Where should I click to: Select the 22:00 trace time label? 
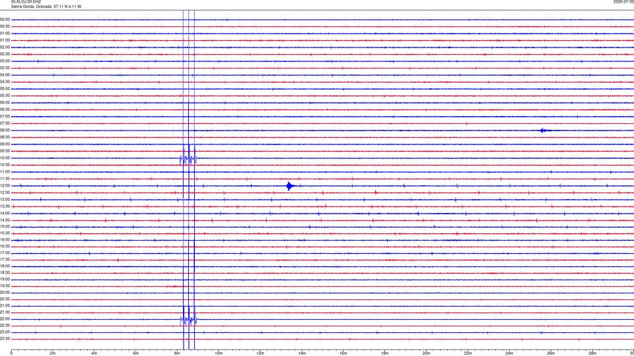(x=5, y=319)
